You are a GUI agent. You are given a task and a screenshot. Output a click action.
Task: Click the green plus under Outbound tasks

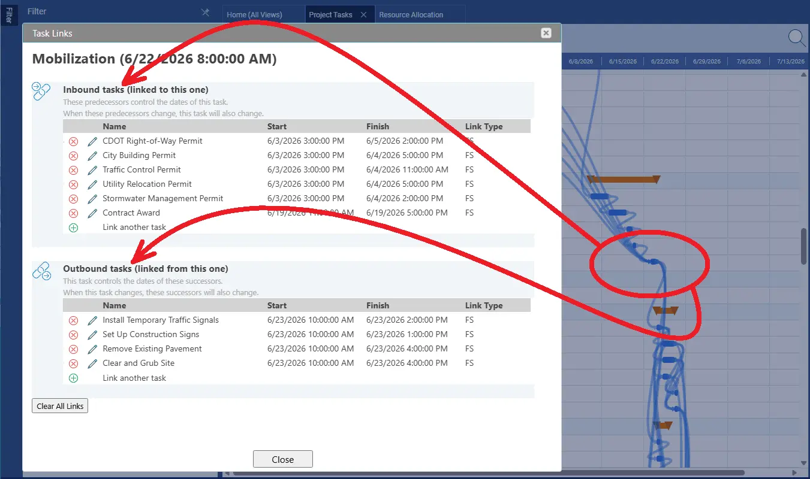[x=73, y=378]
